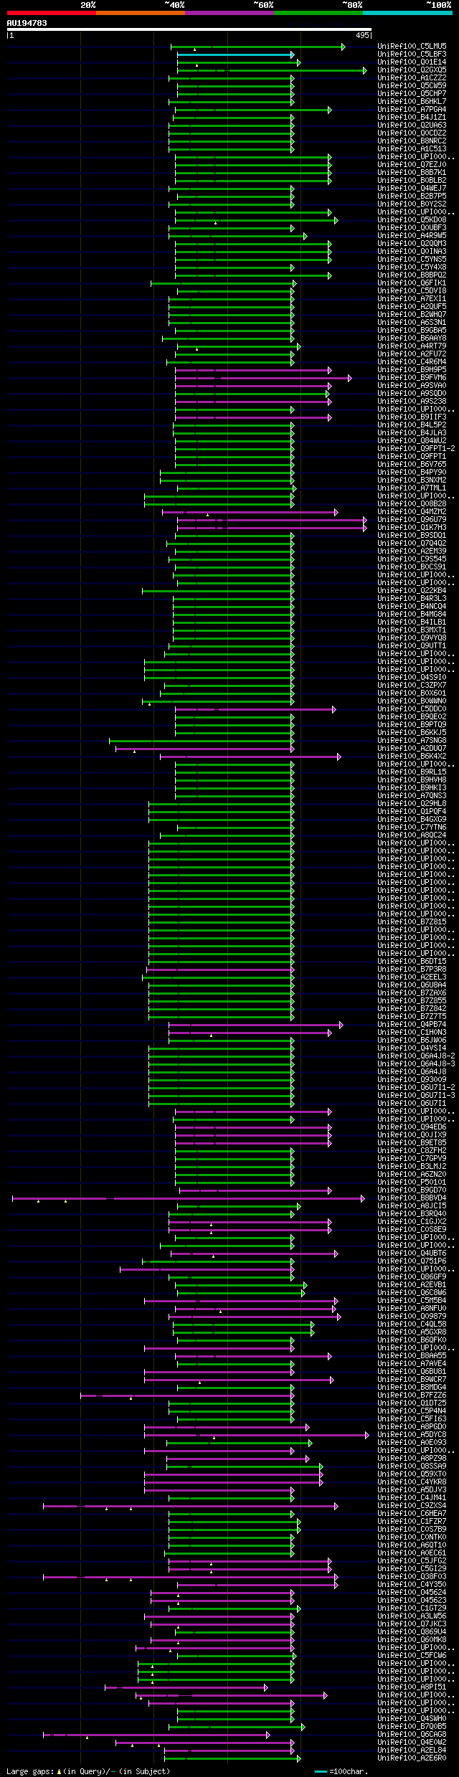Click the UniRef100_A5GXR8 label
Viewport: 459px width, 1777px height.
point(412,1332)
